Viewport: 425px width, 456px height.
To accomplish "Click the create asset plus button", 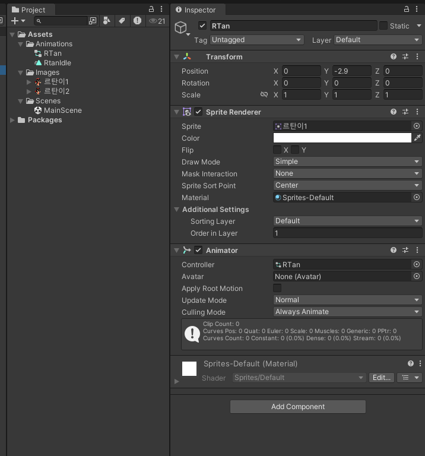I will tap(15, 21).
